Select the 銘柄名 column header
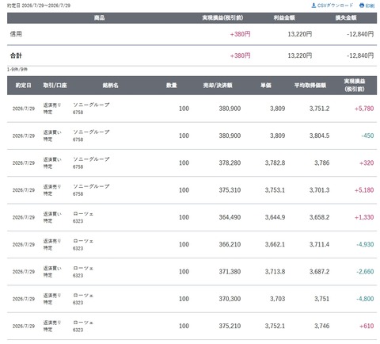Image resolution: width=380 pixels, height=344 pixels. pyautogui.click(x=110, y=86)
